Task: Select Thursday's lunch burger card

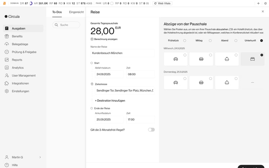Action: coord(201,83)
